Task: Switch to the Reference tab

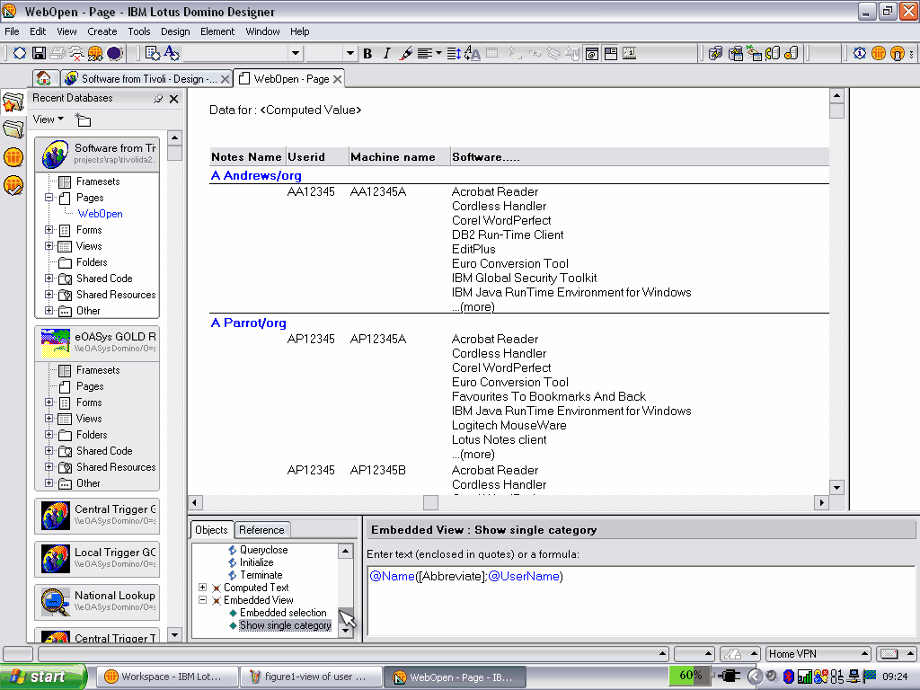Action: pyautogui.click(x=261, y=530)
